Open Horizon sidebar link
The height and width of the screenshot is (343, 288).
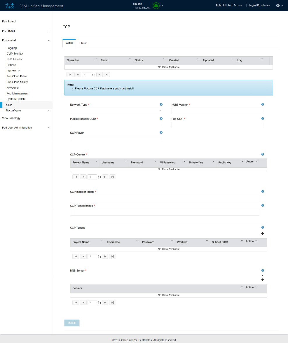pos(11,65)
